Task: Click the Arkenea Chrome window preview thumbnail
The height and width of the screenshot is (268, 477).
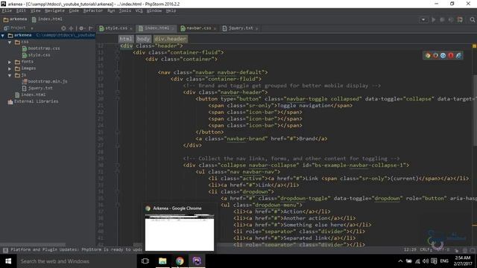Action: pyautogui.click(x=180, y=232)
